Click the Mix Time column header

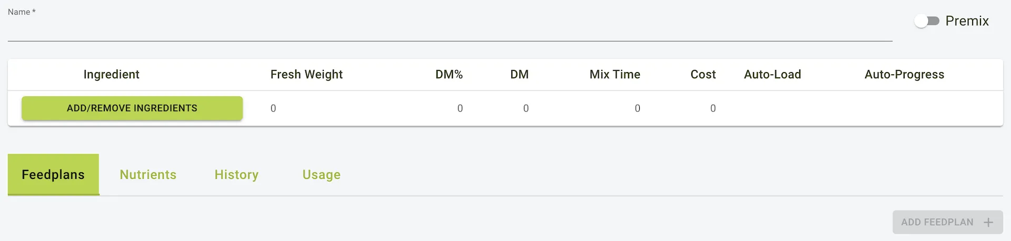coord(614,75)
